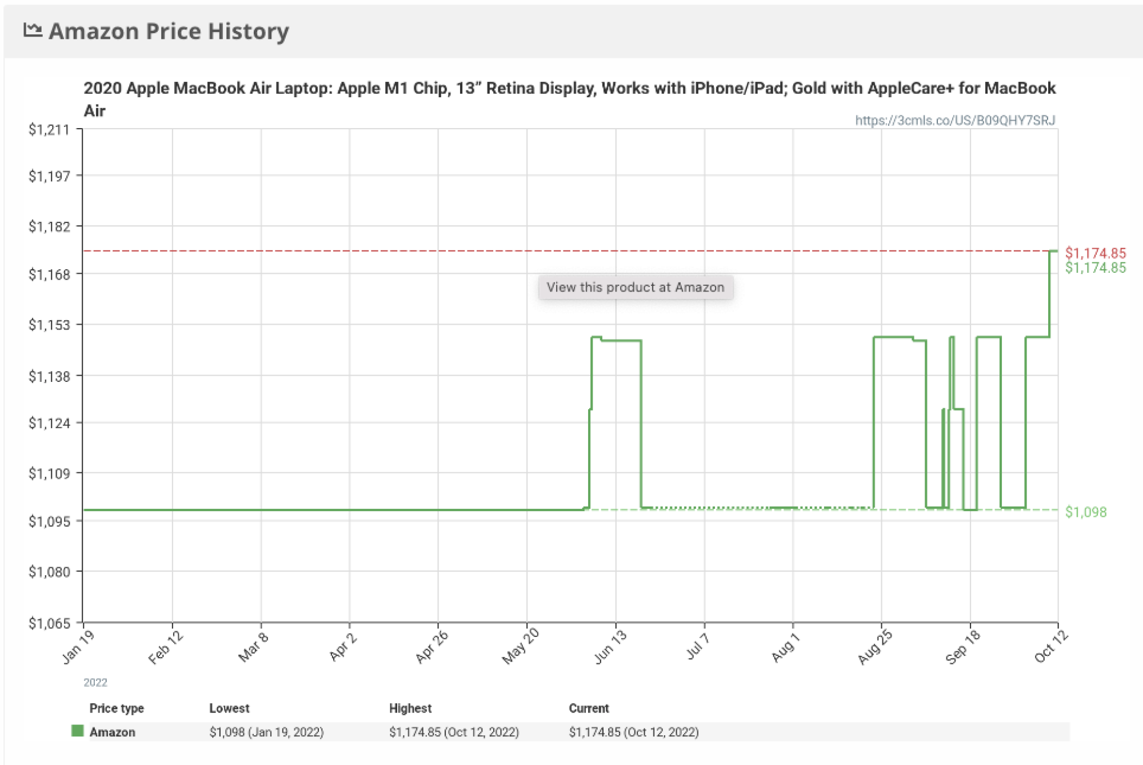
Task: Click the Current value $1,174.85 (Oct 12, 2022)
Action: point(634,732)
